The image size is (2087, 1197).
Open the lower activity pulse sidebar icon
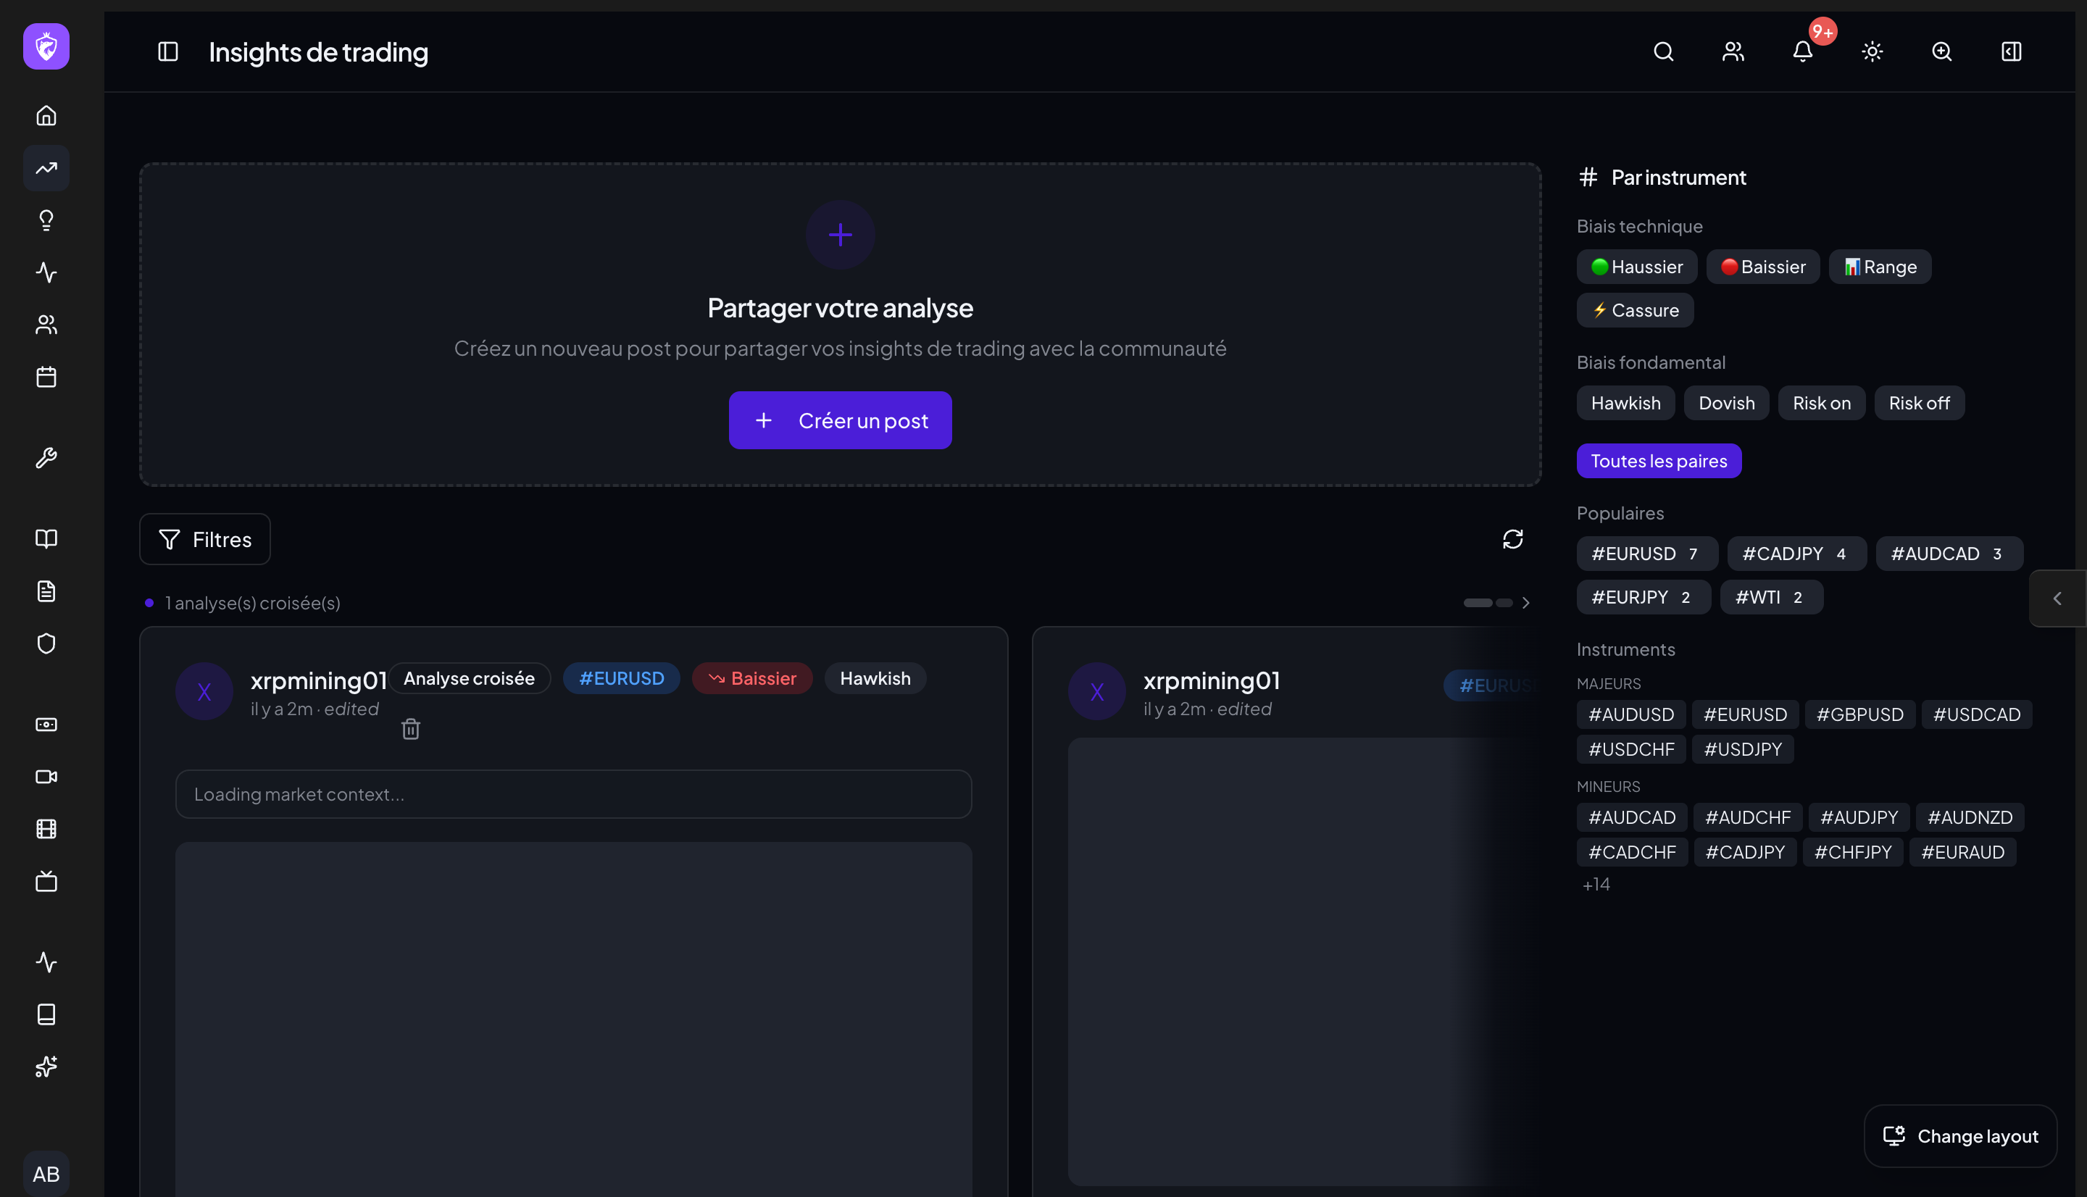[46, 962]
